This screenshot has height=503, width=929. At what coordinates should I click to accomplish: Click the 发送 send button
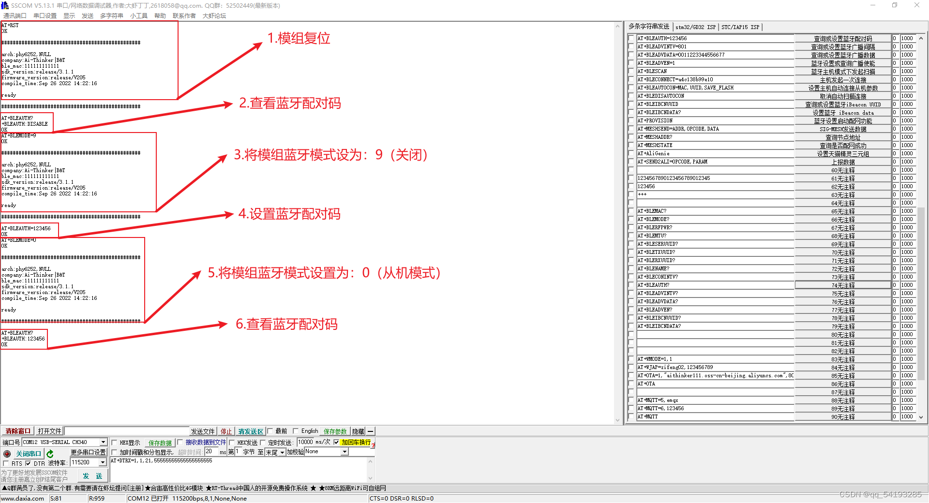coord(92,476)
